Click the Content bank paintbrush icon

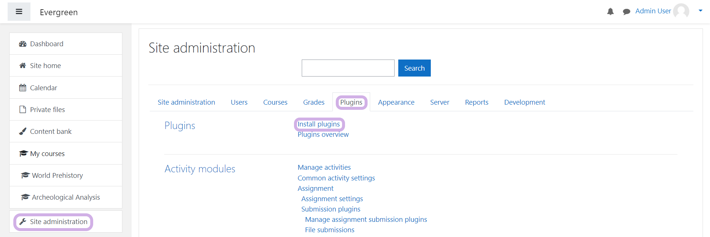(x=23, y=131)
